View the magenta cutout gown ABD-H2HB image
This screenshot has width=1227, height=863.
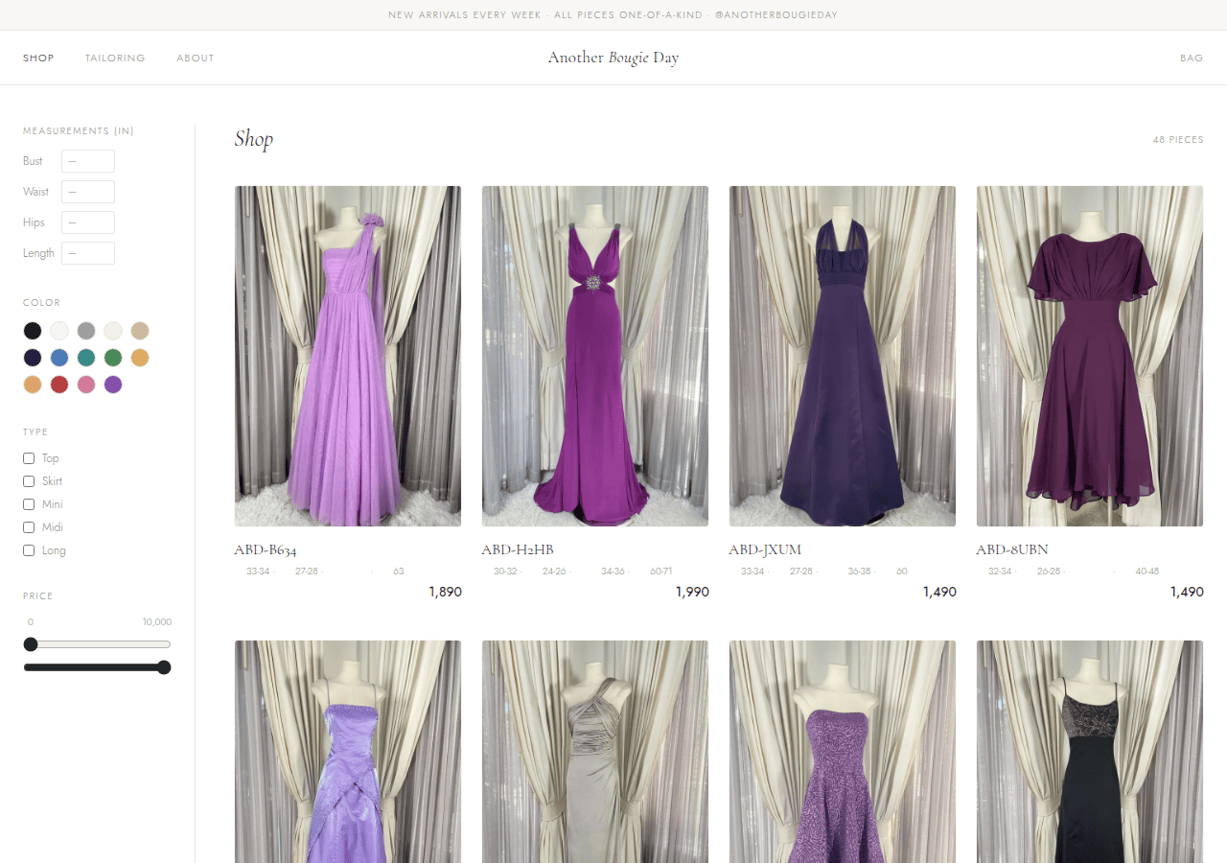595,356
